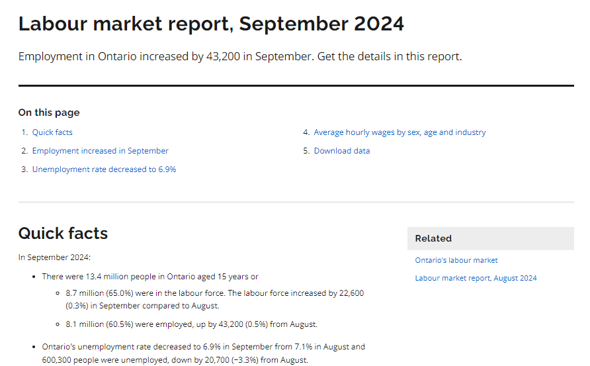Visit "Labour market report, August 2024" link
This screenshot has height=366, width=590.
(476, 278)
